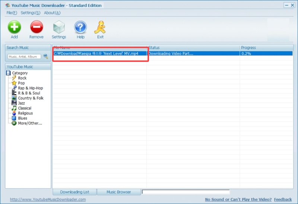Open the Help question mark icon

click(x=80, y=27)
